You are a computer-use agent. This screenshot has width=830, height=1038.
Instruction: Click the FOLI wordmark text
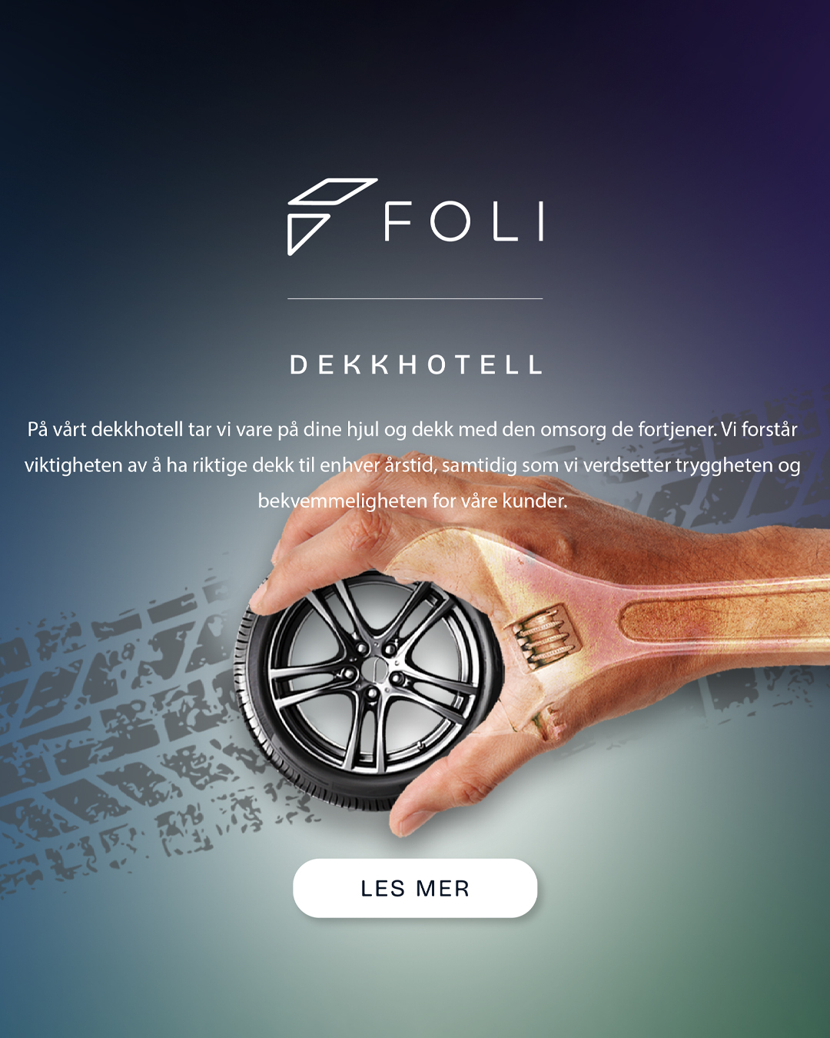pos(464,221)
